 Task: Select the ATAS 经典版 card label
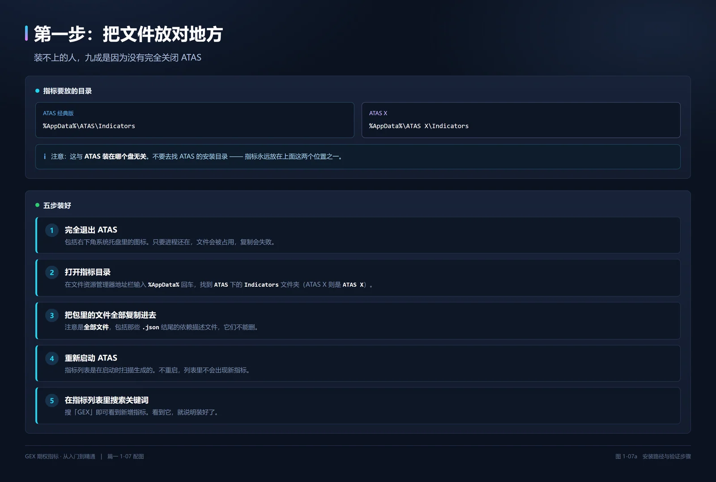coord(58,113)
